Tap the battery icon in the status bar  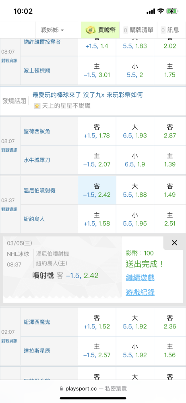point(172,11)
